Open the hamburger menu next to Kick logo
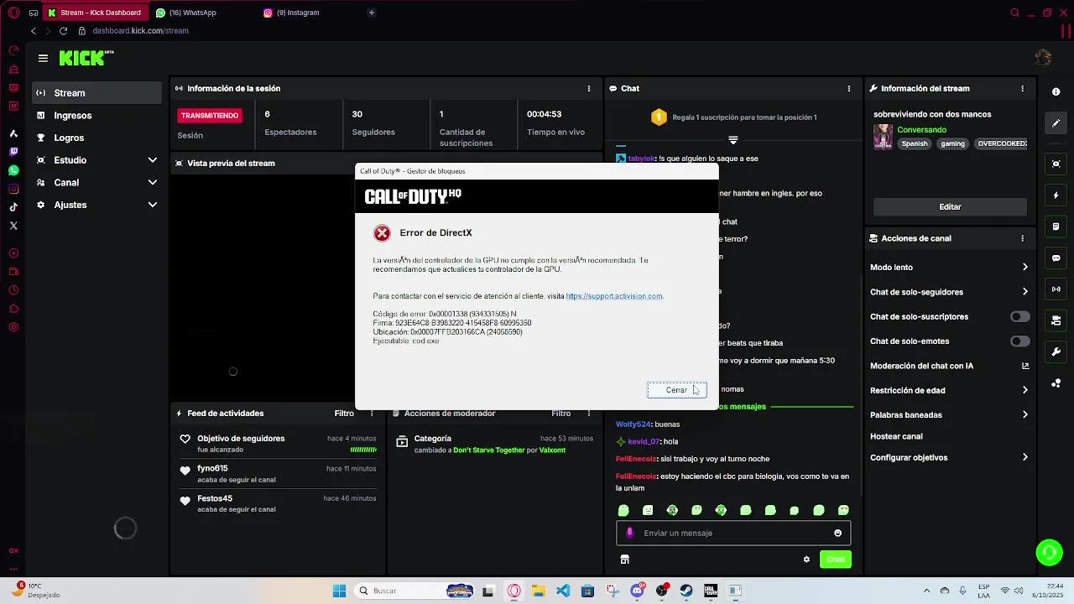1074x604 pixels. click(43, 58)
